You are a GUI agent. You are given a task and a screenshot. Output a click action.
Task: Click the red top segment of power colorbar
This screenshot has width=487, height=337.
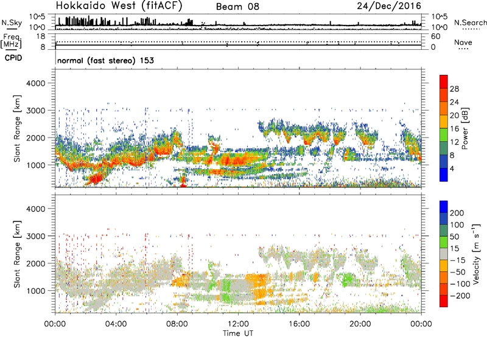[x=444, y=82]
